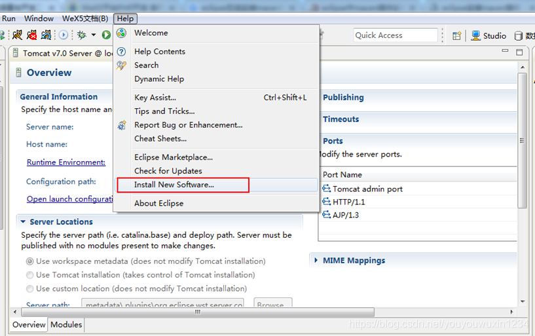This screenshot has width=535, height=336.
Task: Switch to the Overview bottom tab
Action: pyautogui.click(x=29, y=324)
